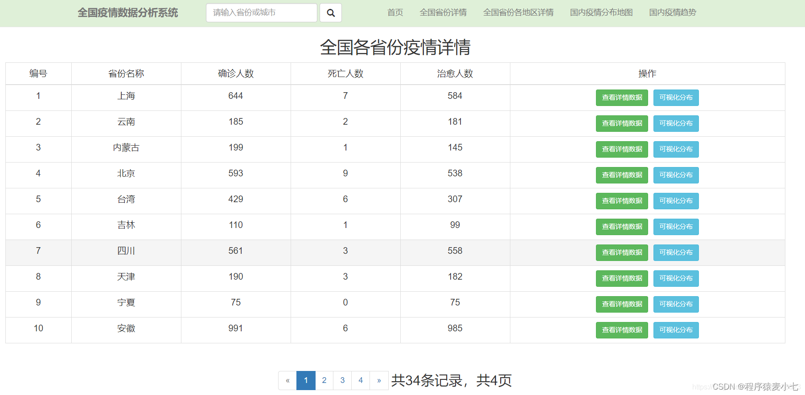
Task: View detail data for 北京
Action: [x=622, y=175]
